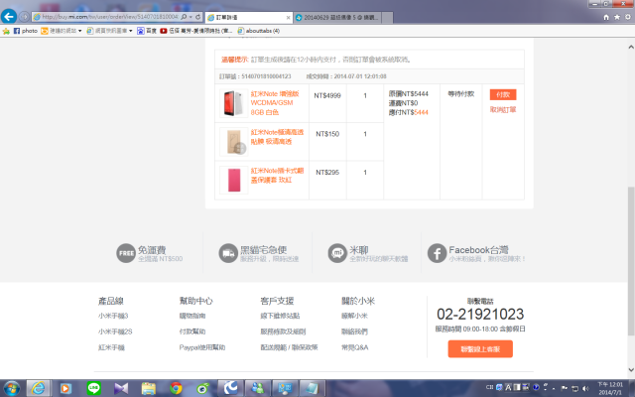The height and width of the screenshot is (397, 635).
Task: Click the orange pay button
Action: click(503, 94)
